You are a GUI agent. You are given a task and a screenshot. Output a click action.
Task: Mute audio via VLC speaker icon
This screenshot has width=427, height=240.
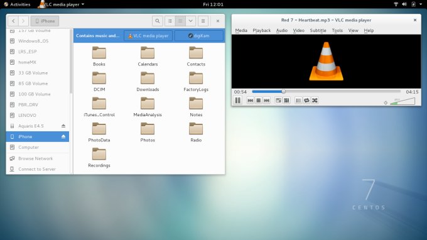(386, 102)
